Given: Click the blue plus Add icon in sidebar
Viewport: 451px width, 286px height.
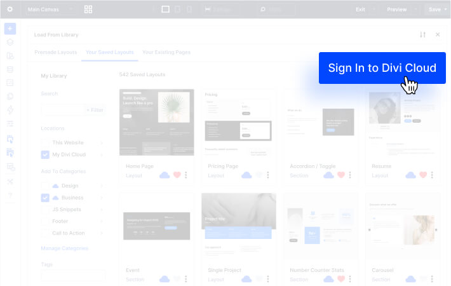Looking at the screenshot, I should click(x=10, y=29).
